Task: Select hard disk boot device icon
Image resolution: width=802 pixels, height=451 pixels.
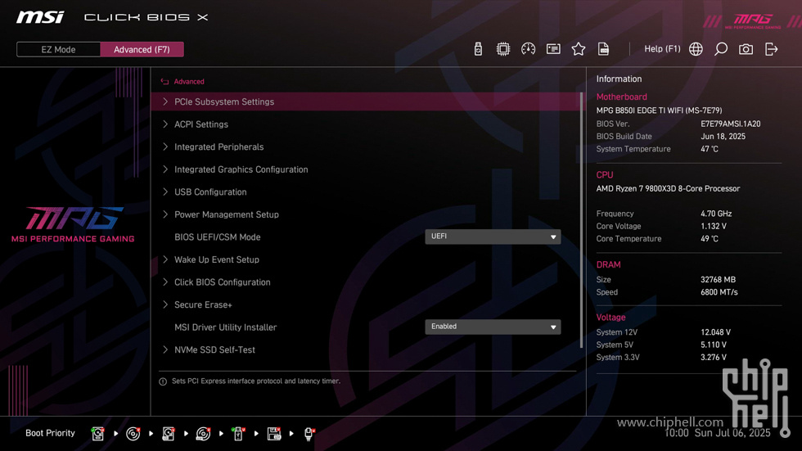Action: [x=97, y=434]
